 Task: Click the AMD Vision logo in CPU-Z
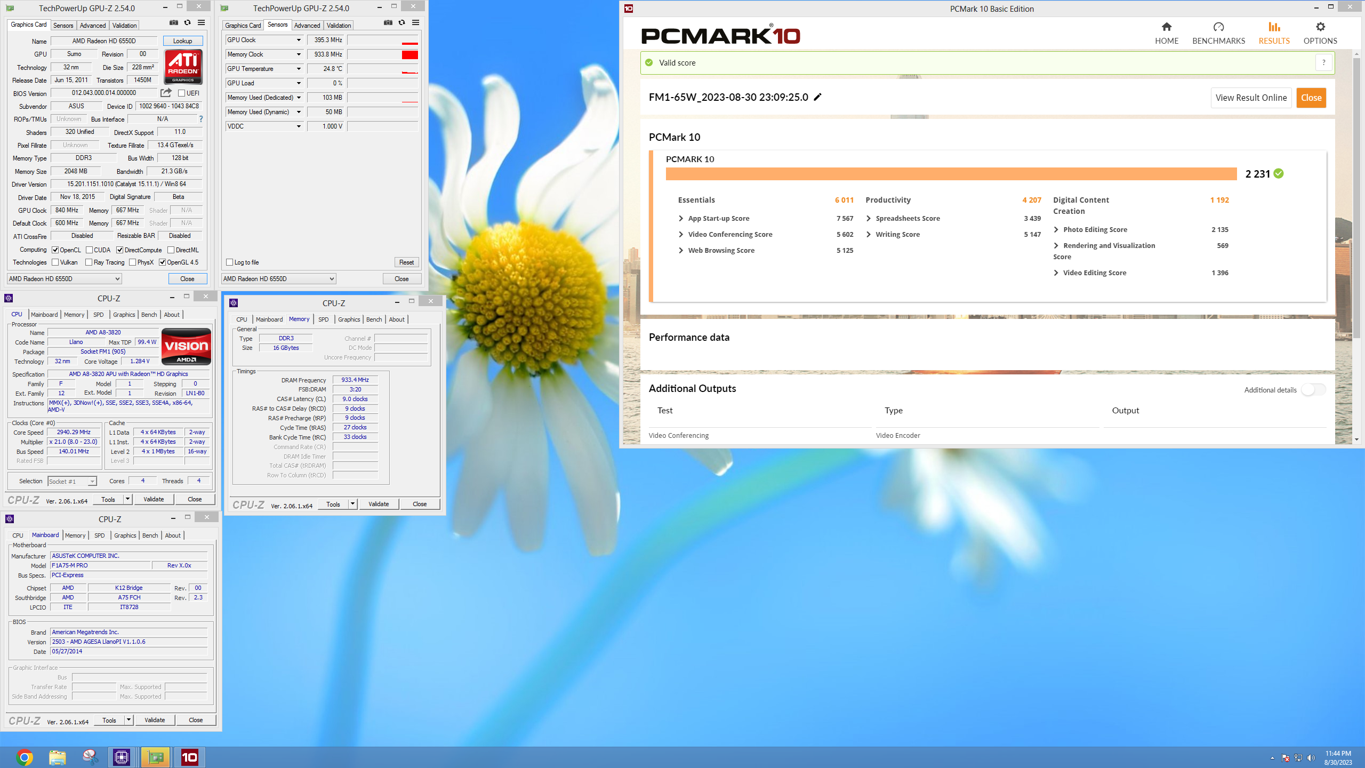coord(186,347)
